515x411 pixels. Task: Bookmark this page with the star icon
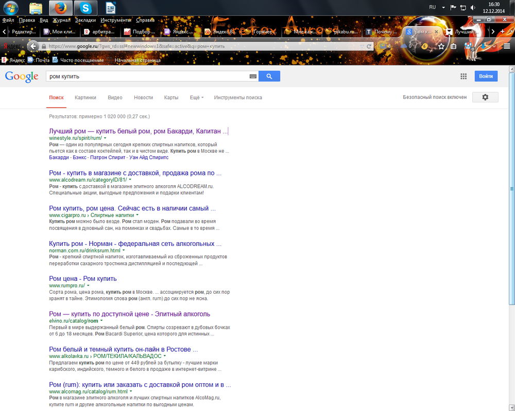click(441, 46)
